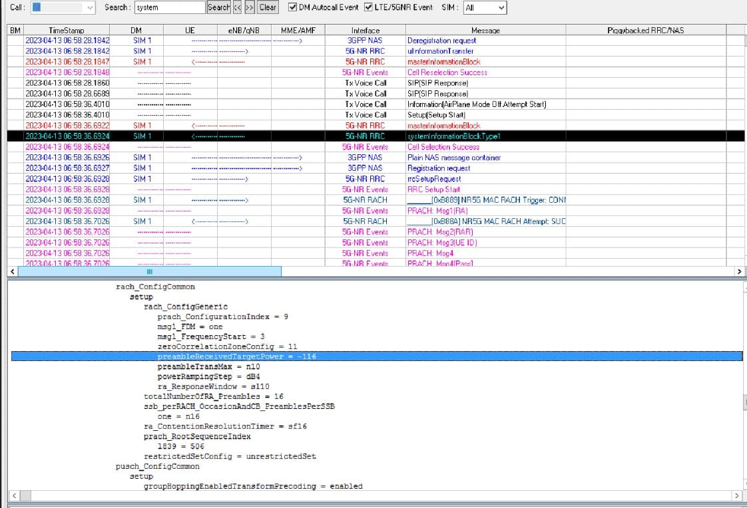Click the DM column header

(x=136, y=30)
